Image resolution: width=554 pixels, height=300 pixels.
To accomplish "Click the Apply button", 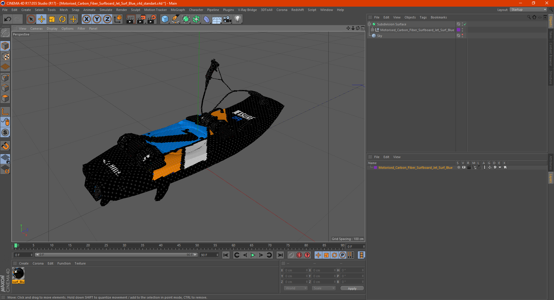I will click(352, 288).
